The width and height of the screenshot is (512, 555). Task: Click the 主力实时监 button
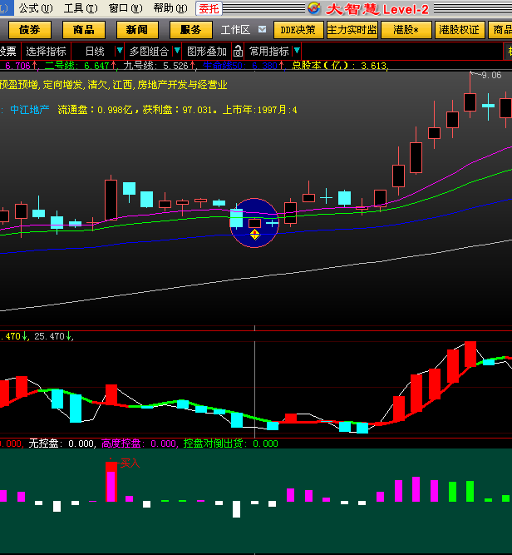[x=352, y=30]
